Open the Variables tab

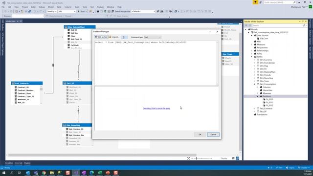click(x=9, y=163)
